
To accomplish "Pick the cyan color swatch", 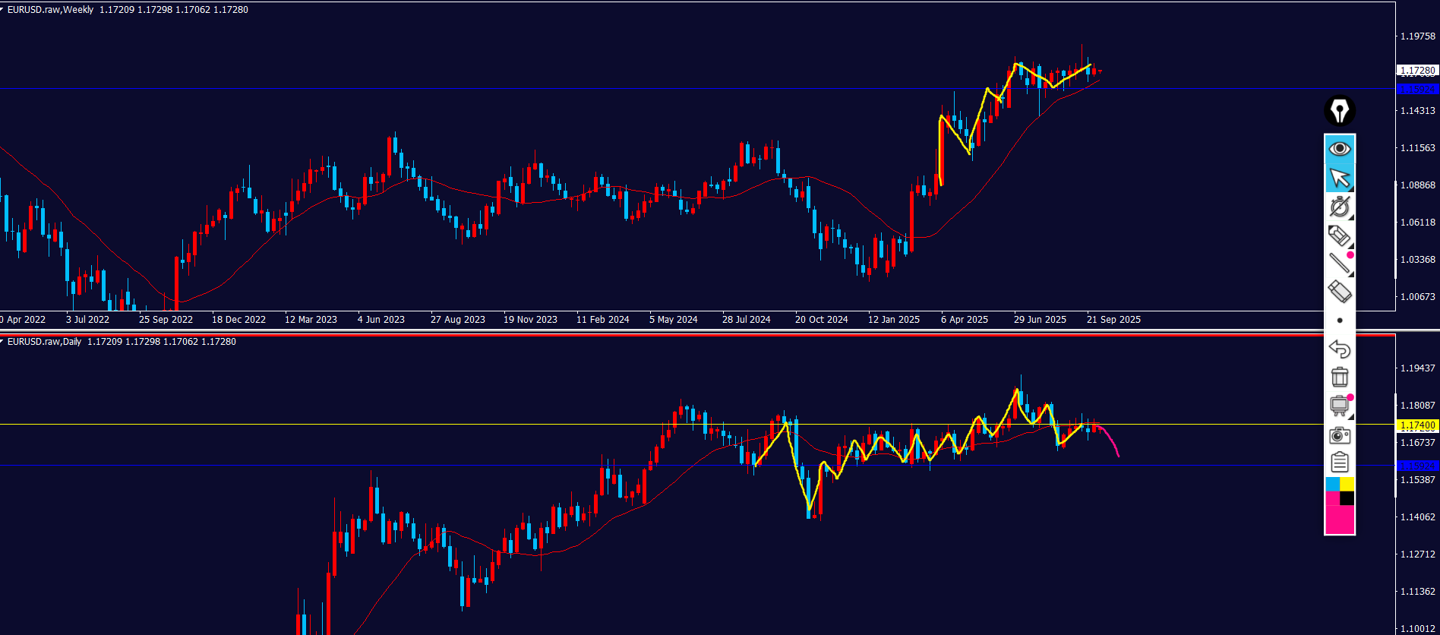I will point(1332,484).
